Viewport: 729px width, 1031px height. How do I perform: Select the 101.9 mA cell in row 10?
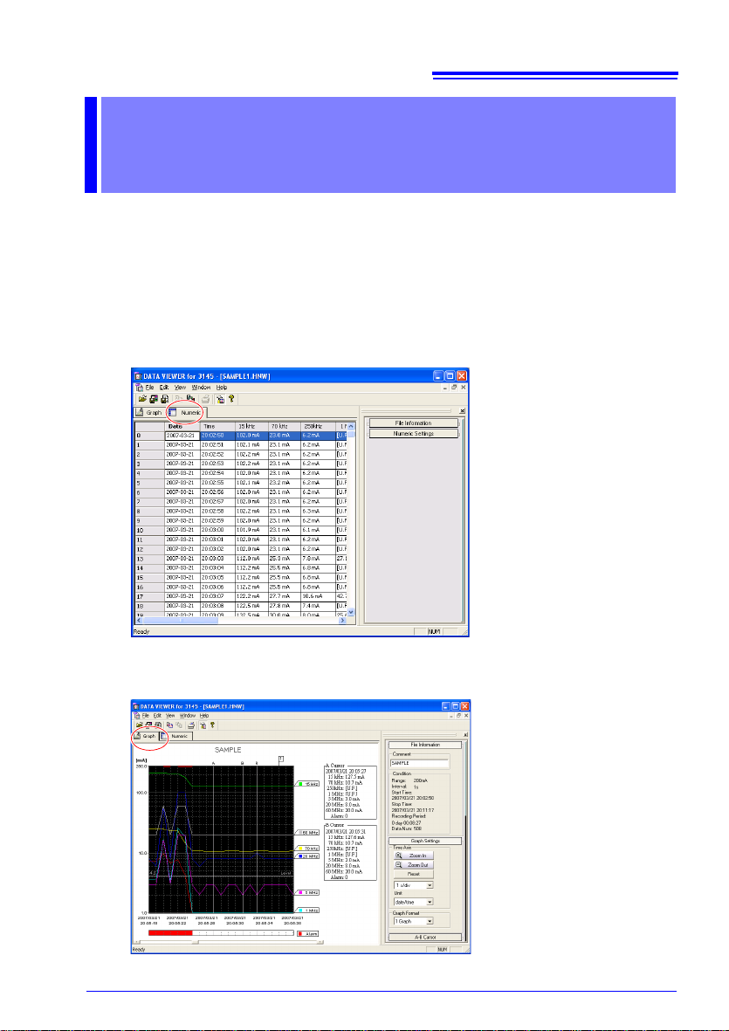tap(251, 530)
